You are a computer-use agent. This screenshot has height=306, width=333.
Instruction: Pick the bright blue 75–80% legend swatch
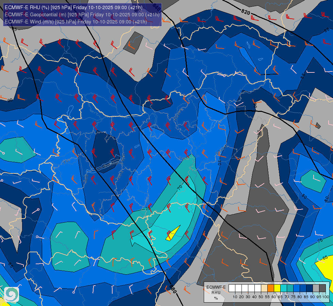[x=297, y=288]
